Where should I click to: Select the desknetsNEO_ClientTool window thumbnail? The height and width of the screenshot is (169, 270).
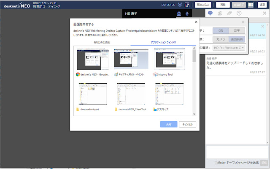[131, 94]
